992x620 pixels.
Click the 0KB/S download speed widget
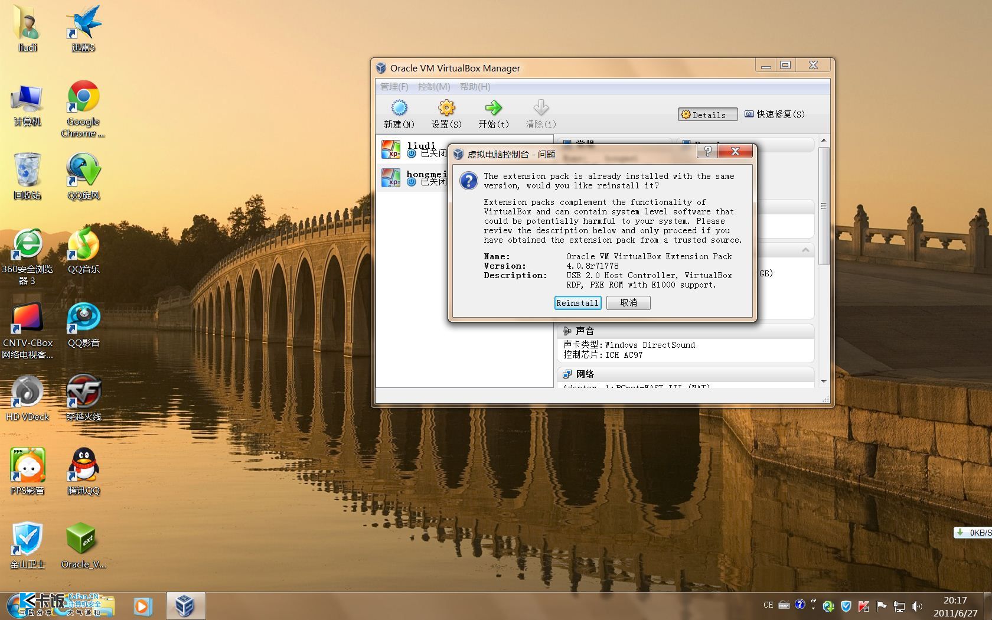click(x=973, y=532)
